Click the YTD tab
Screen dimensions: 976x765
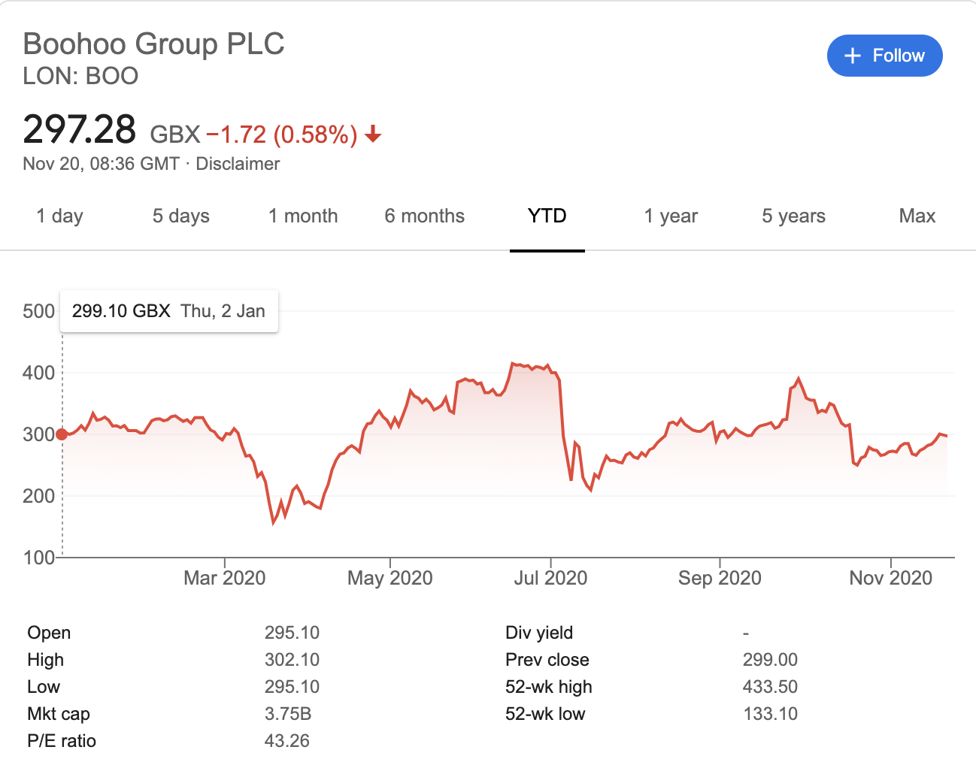pyautogui.click(x=547, y=216)
